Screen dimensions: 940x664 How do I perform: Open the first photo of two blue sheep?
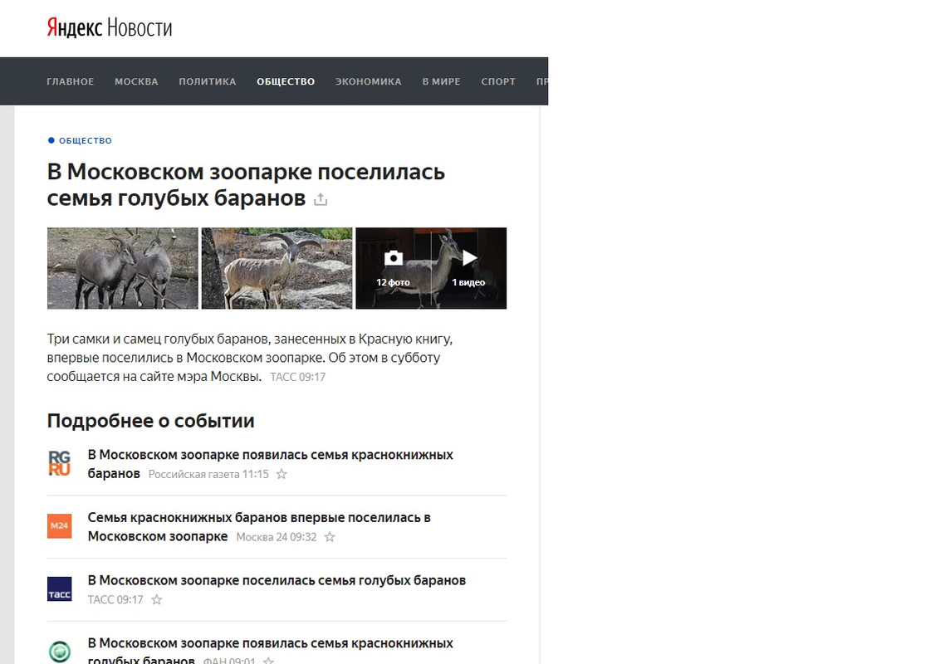pyautogui.click(x=122, y=268)
